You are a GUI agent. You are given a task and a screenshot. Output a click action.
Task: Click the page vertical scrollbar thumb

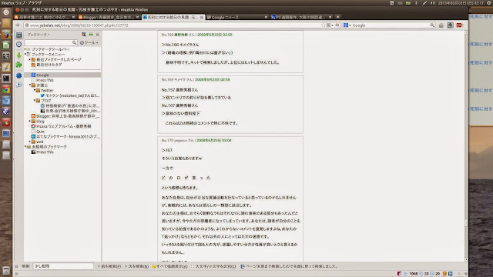[x=466, y=222]
